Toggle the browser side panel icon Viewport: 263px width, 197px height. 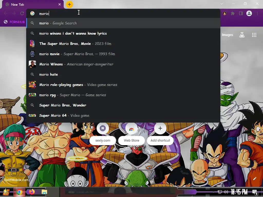tap(241, 13)
